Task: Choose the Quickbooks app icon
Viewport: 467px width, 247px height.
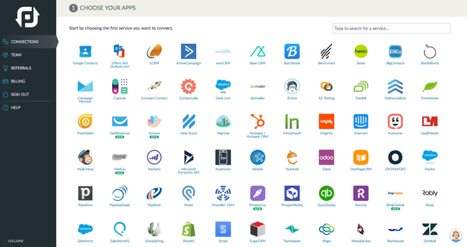Action: click(x=326, y=193)
